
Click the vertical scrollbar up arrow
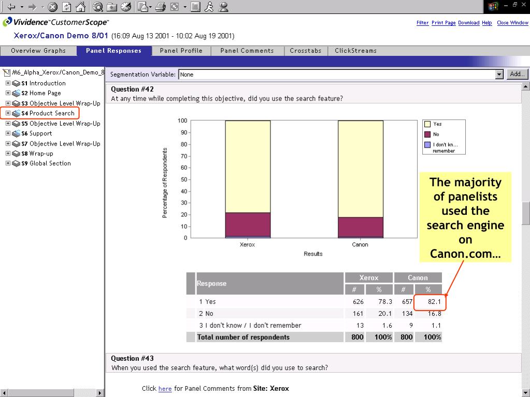tap(526, 87)
